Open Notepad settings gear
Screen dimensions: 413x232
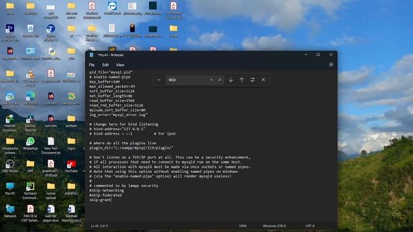tap(331, 64)
